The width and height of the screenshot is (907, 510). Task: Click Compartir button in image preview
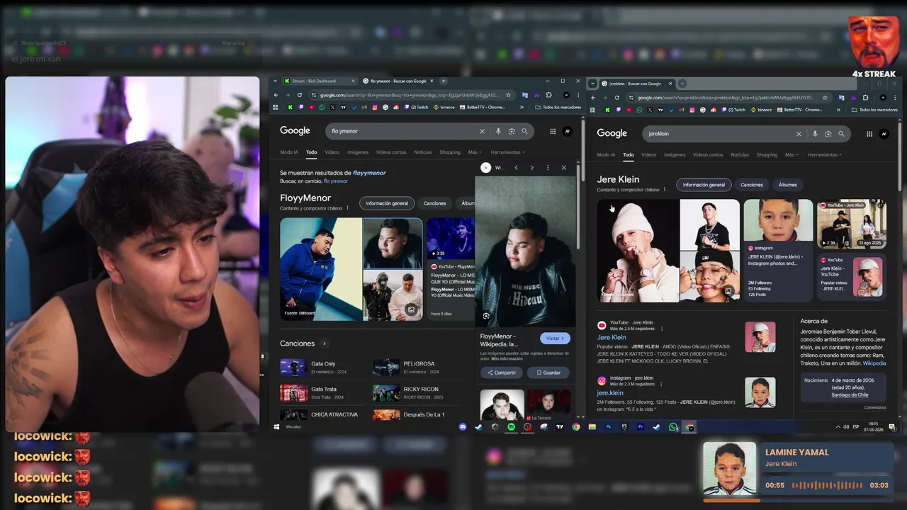point(501,373)
